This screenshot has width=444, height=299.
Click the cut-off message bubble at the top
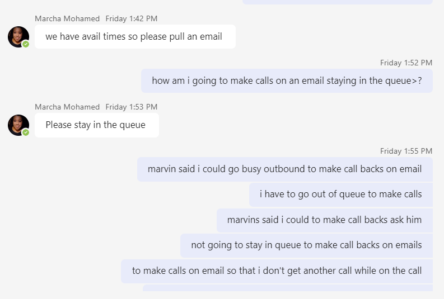(x=337, y=2)
